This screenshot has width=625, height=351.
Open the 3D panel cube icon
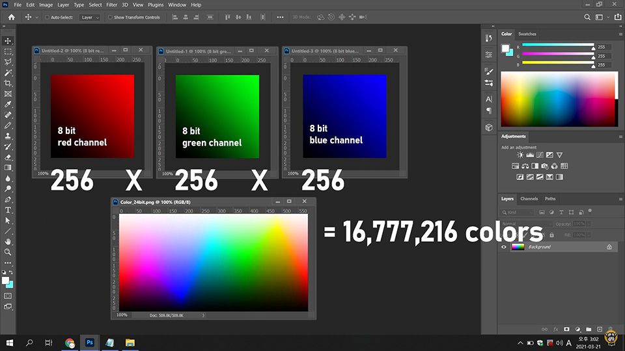point(489,127)
